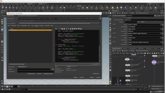Toggle the PythonModule section marker in Scripts list
Viewport: 165px width, 93px height.
(x=9, y=30)
